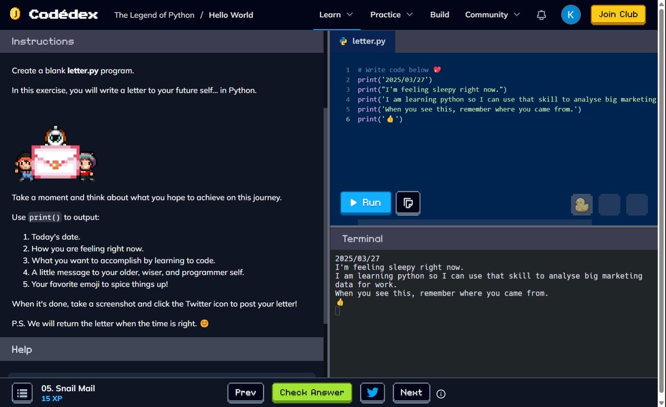The width and height of the screenshot is (666, 407).
Task: Click the empty slot beside the duck
Action: [x=609, y=205]
